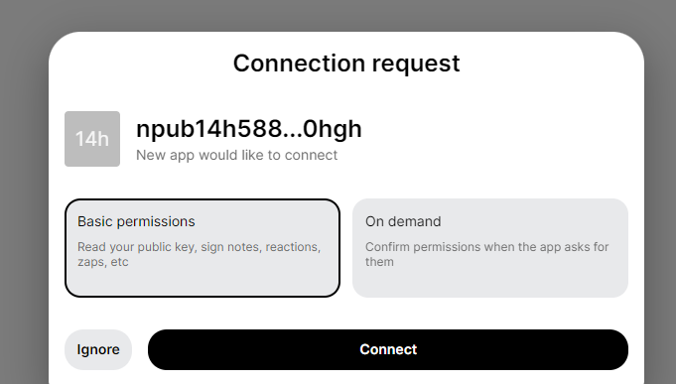Click the word request in dialog title

[x=416, y=64]
